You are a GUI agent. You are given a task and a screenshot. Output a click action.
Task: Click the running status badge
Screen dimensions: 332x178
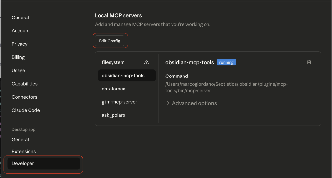pyautogui.click(x=226, y=62)
